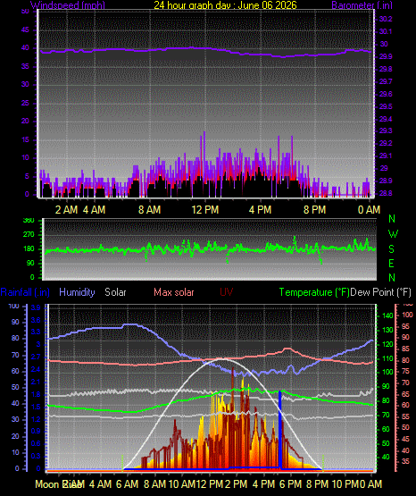Click the "Windspeed (mph)" axis title
Viewport: 416px width, 496px height.
pyautogui.click(x=68, y=5)
